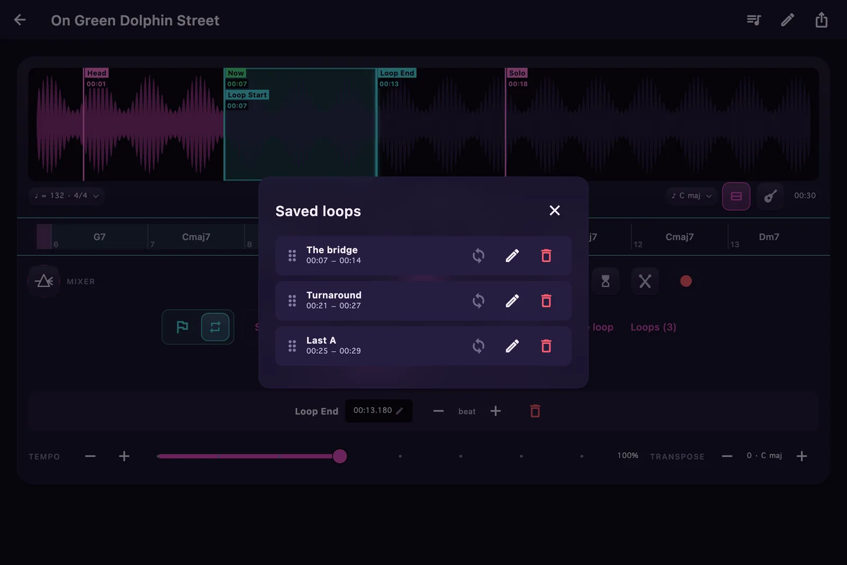Screen dimensions: 847x565
Task: Move Loop End forward one beat
Action: coord(495,411)
